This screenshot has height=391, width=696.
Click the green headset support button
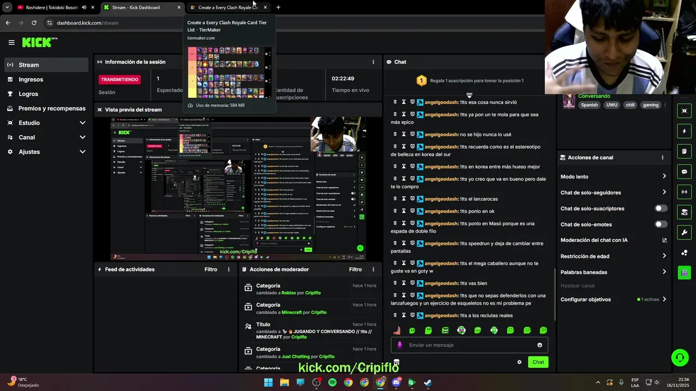coord(680,357)
